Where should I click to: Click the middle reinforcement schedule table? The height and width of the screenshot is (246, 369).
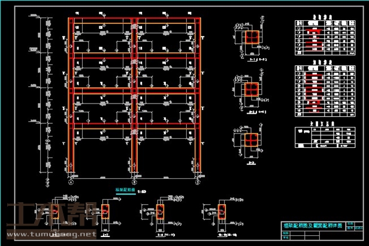(x=324, y=89)
